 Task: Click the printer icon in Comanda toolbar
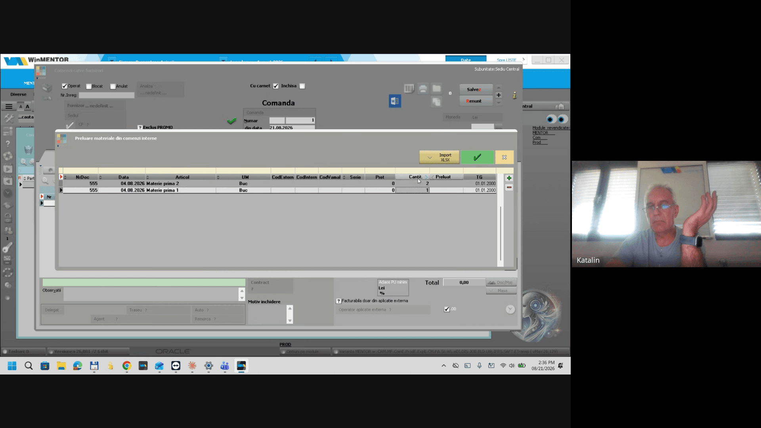423,89
